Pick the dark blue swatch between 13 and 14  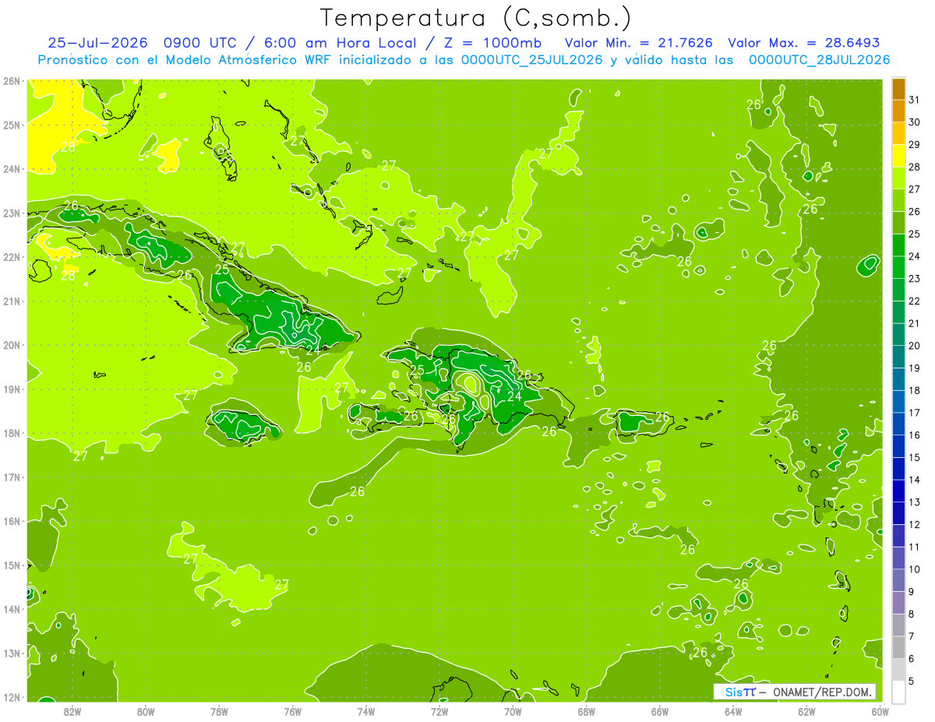(x=898, y=491)
